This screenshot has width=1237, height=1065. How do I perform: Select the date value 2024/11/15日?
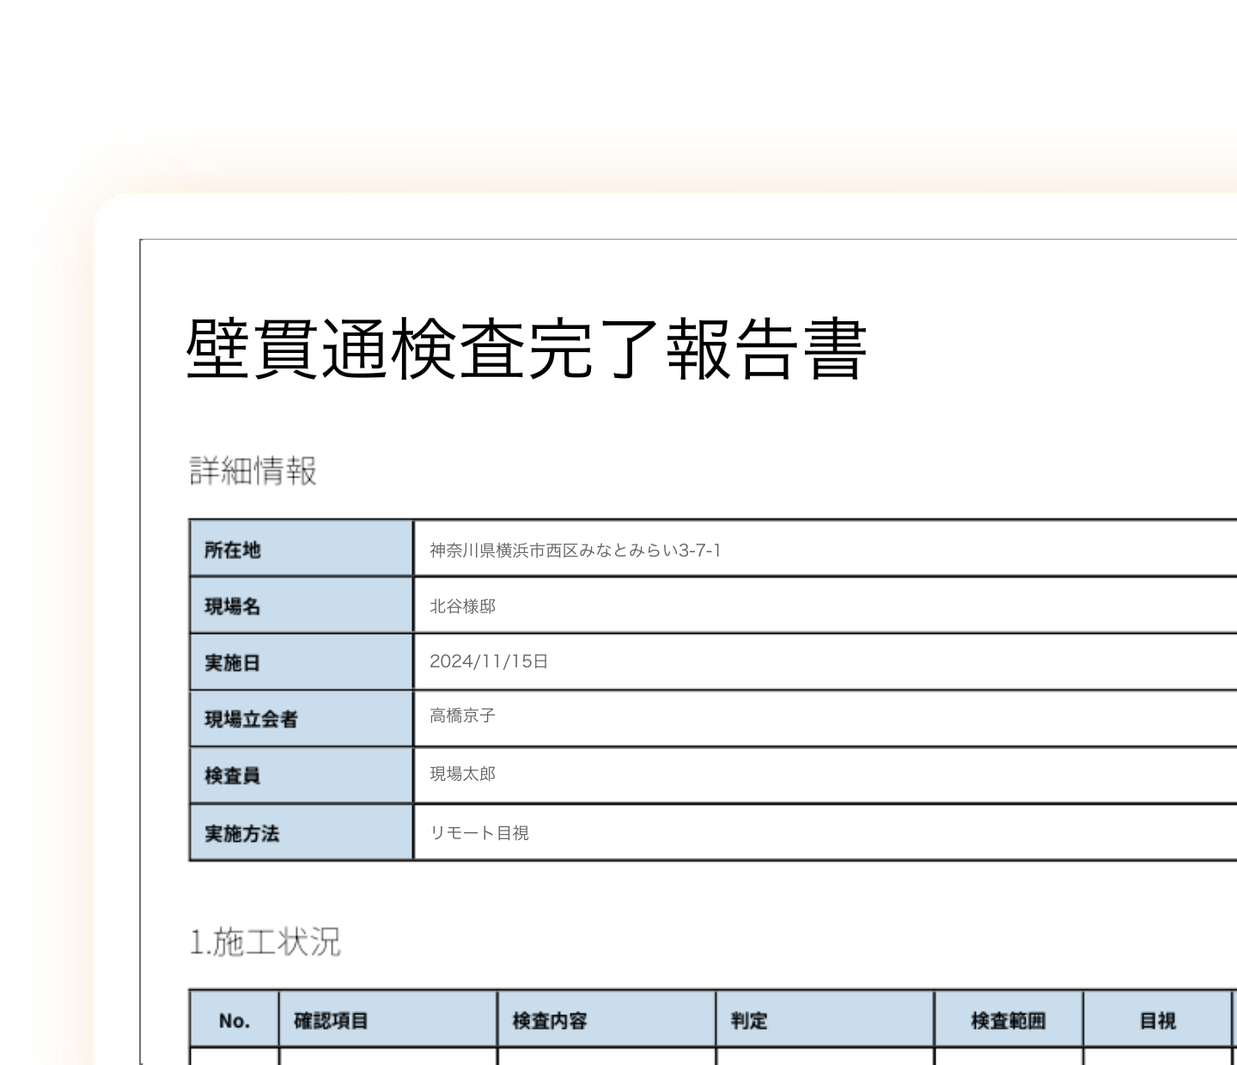pos(488,661)
